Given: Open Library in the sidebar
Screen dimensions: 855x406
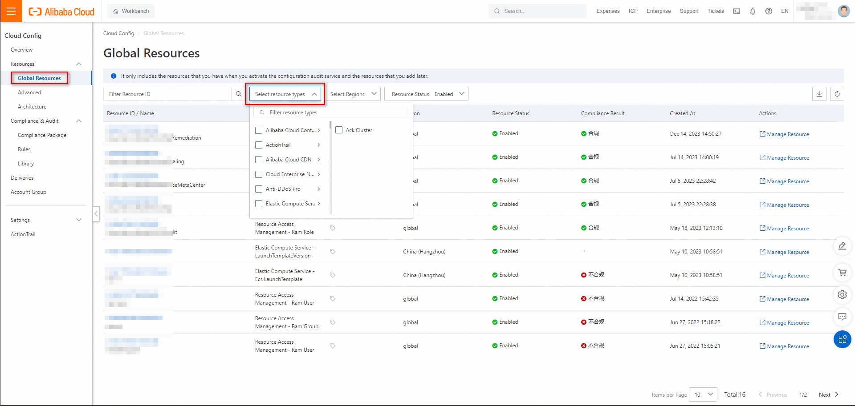Looking at the screenshot, I should pos(26,164).
